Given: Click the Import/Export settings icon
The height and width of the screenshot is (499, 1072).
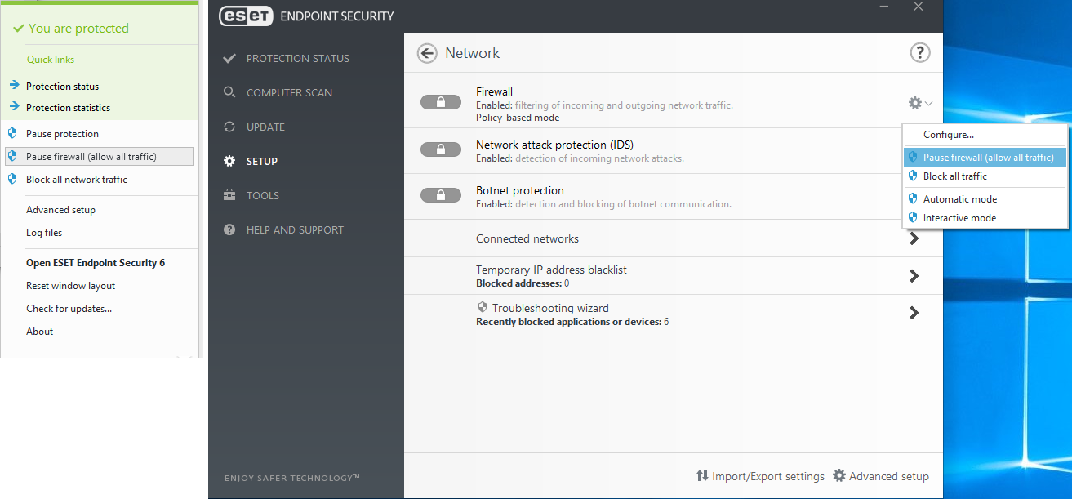Looking at the screenshot, I should pyautogui.click(x=703, y=476).
